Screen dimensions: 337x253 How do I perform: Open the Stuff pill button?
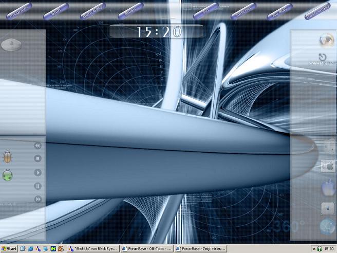pyautogui.click(x=56, y=11)
